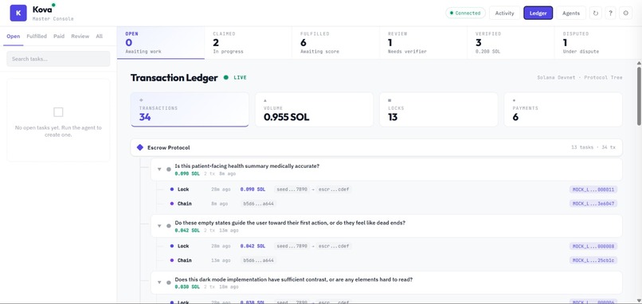
Task: Collapse the dark mode implementation task arrow
Action: (x=159, y=283)
